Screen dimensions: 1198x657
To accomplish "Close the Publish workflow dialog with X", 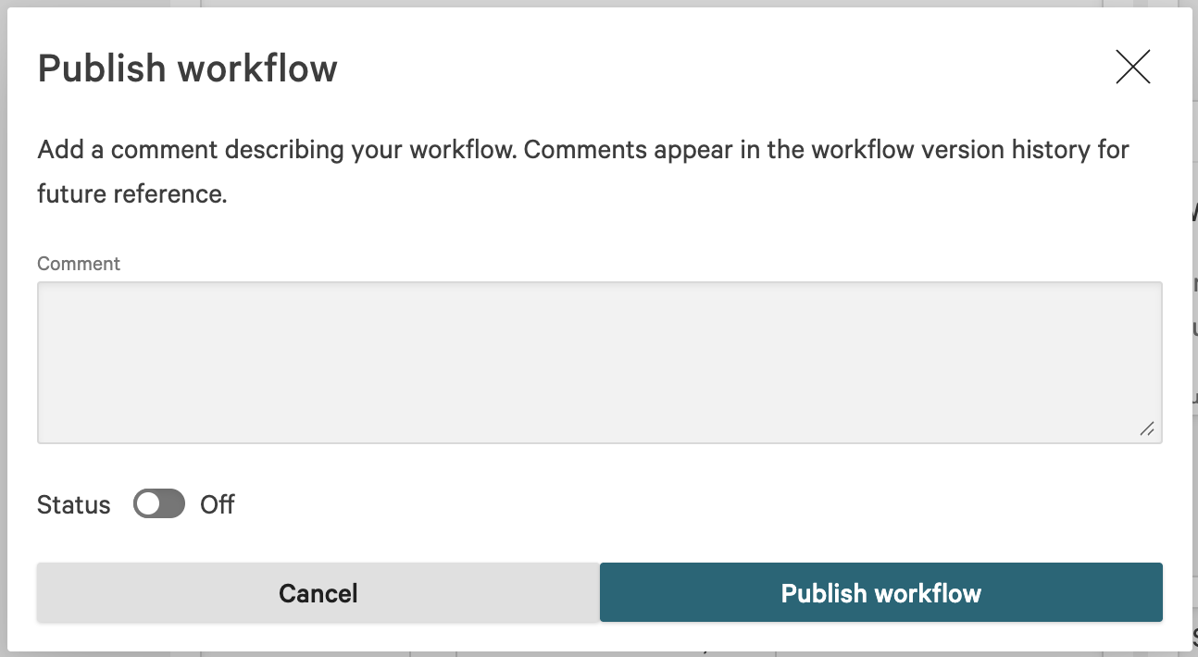I will [1132, 68].
